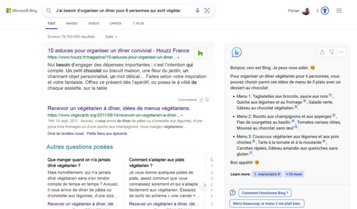The width and height of the screenshot is (357, 209).
Task: Click 'Merci beaucoup, le menu 2' suggestion
Action: [x=267, y=204]
